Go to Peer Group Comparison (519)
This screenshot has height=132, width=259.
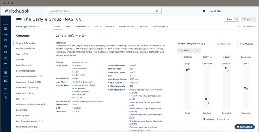pyautogui.click(x=30, y=121)
